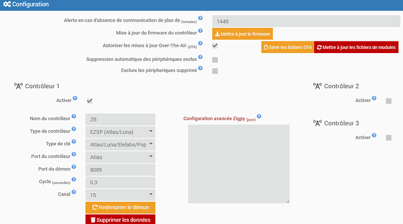Open Type de contrôleur dropdown EZSP (Atlas/Luna)
This screenshot has width=403, height=224.
point(120,132)
